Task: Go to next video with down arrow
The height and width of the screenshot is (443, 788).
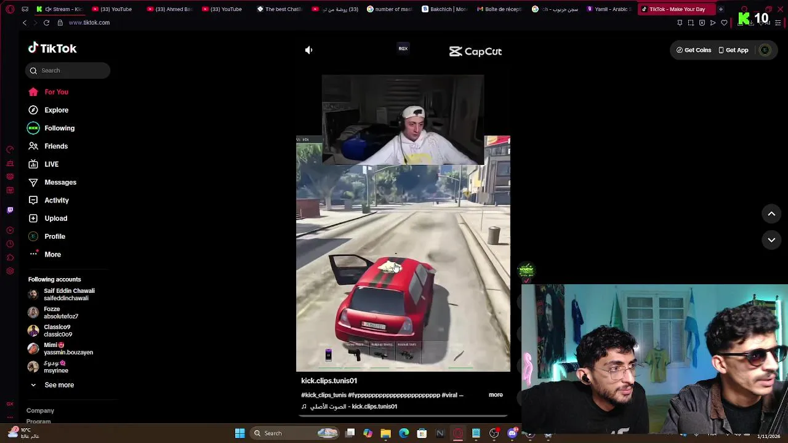Action: pyautogui.click(x=771, y=240)
